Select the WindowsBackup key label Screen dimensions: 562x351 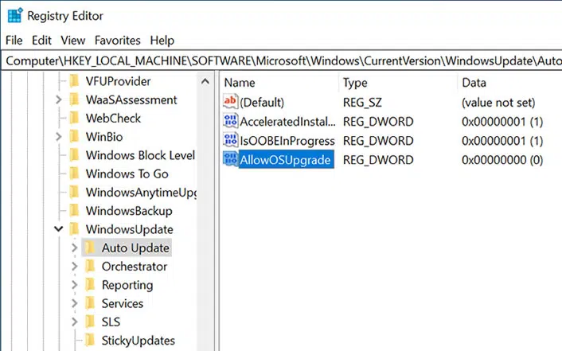coord(129,211)
